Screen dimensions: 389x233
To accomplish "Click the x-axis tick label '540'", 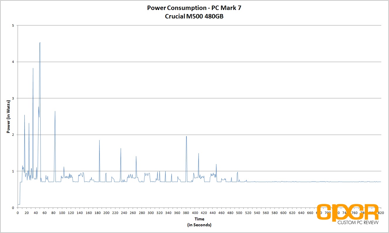I will [257, 213].
